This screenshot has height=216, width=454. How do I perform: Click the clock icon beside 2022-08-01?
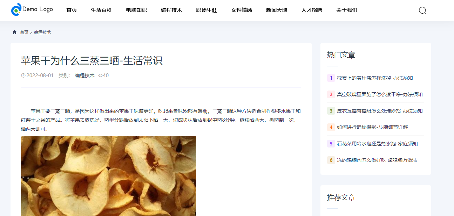coord(23,75)
